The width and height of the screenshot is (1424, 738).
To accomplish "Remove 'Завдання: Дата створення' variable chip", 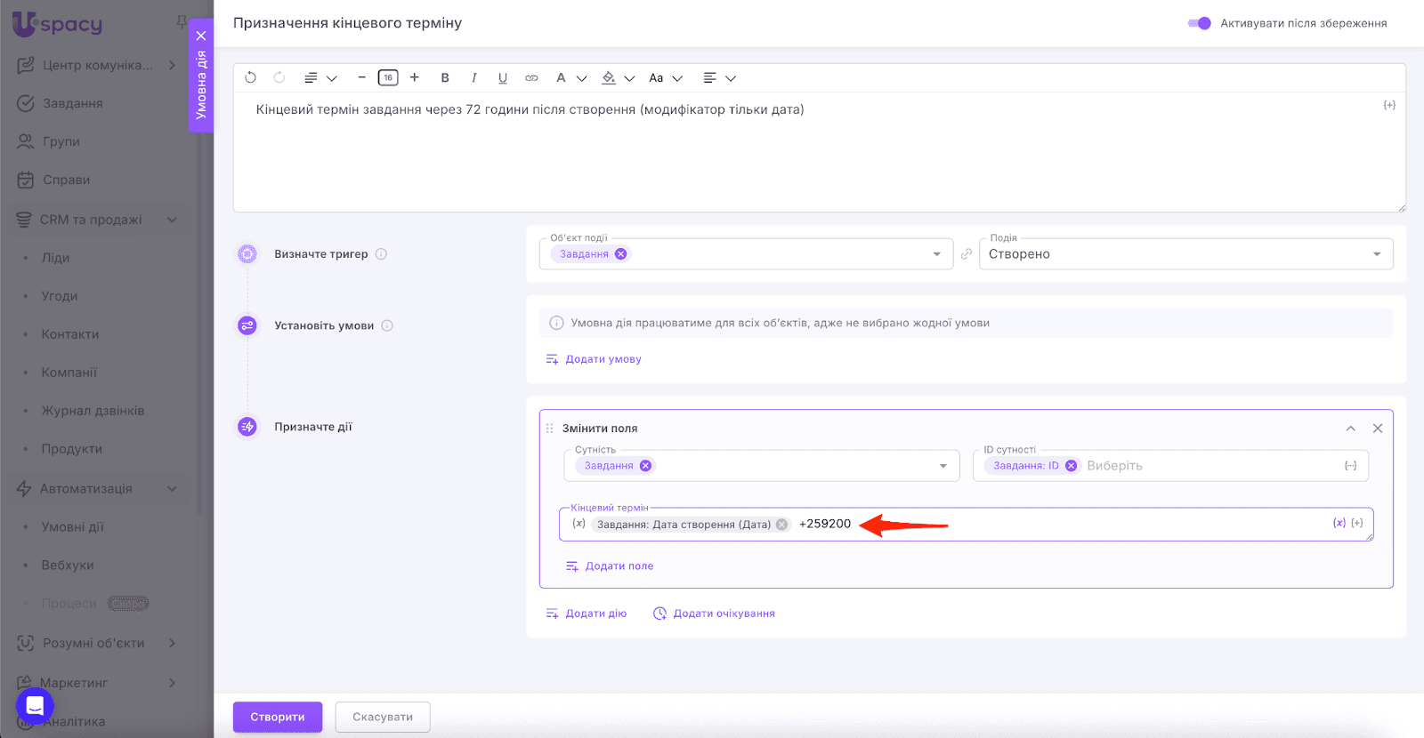I will pyautogui.click(x=781, y=525).
